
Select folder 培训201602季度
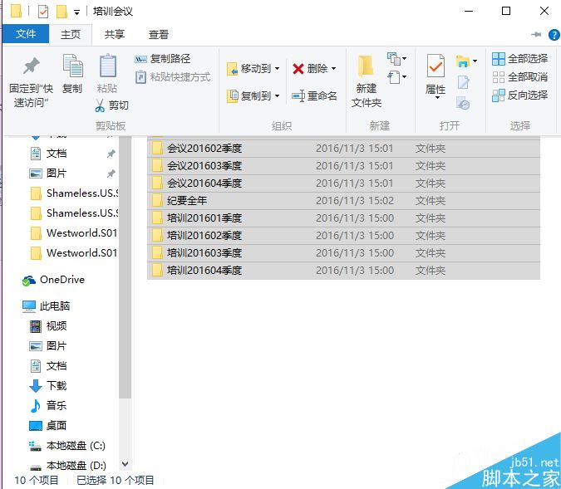(343, 236)
